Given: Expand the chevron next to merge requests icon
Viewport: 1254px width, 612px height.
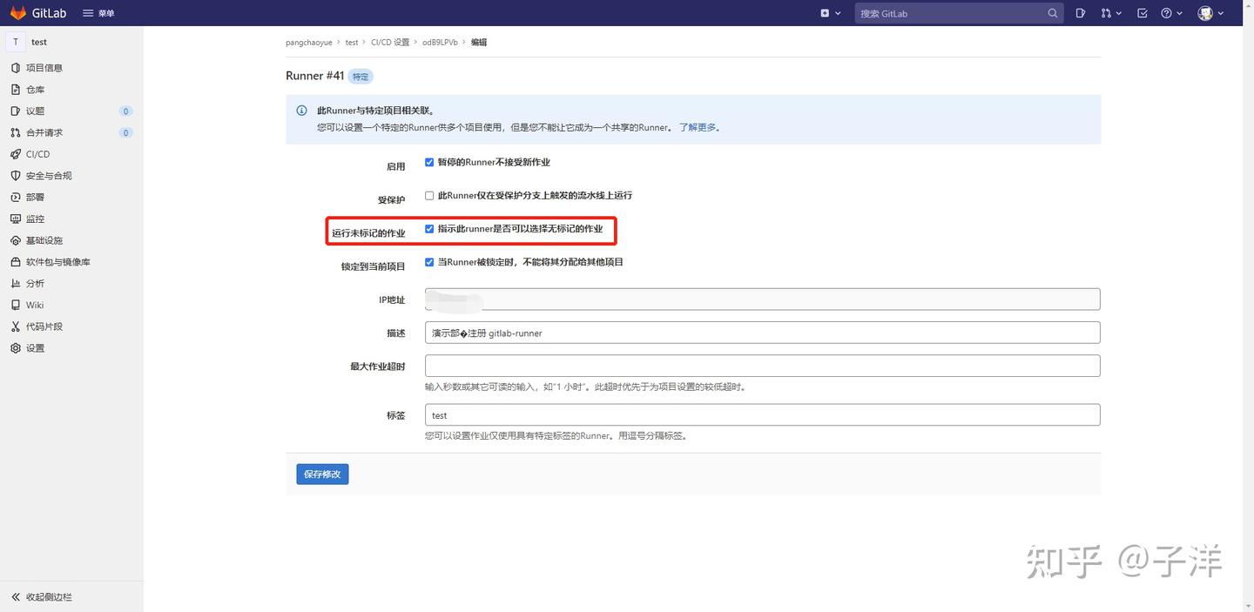Looking at the screenshot, I should point(1119,13).
